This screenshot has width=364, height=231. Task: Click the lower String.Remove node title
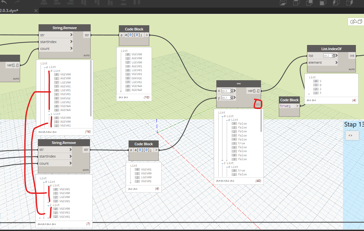(64, 143)
